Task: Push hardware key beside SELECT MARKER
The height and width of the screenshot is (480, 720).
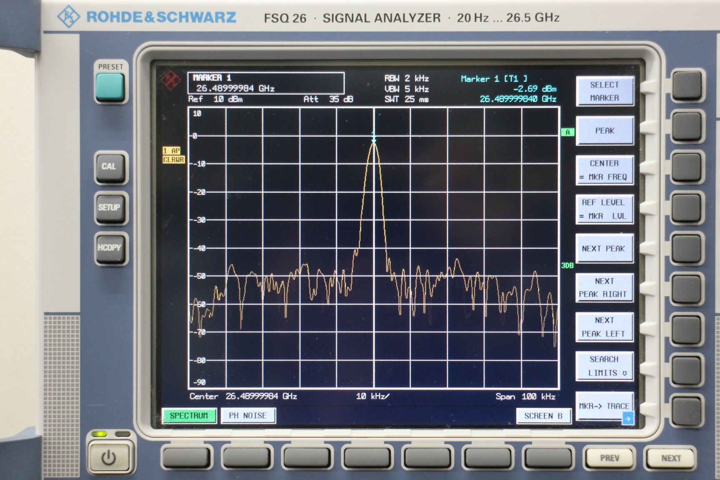Action: [x=687, y=85]
